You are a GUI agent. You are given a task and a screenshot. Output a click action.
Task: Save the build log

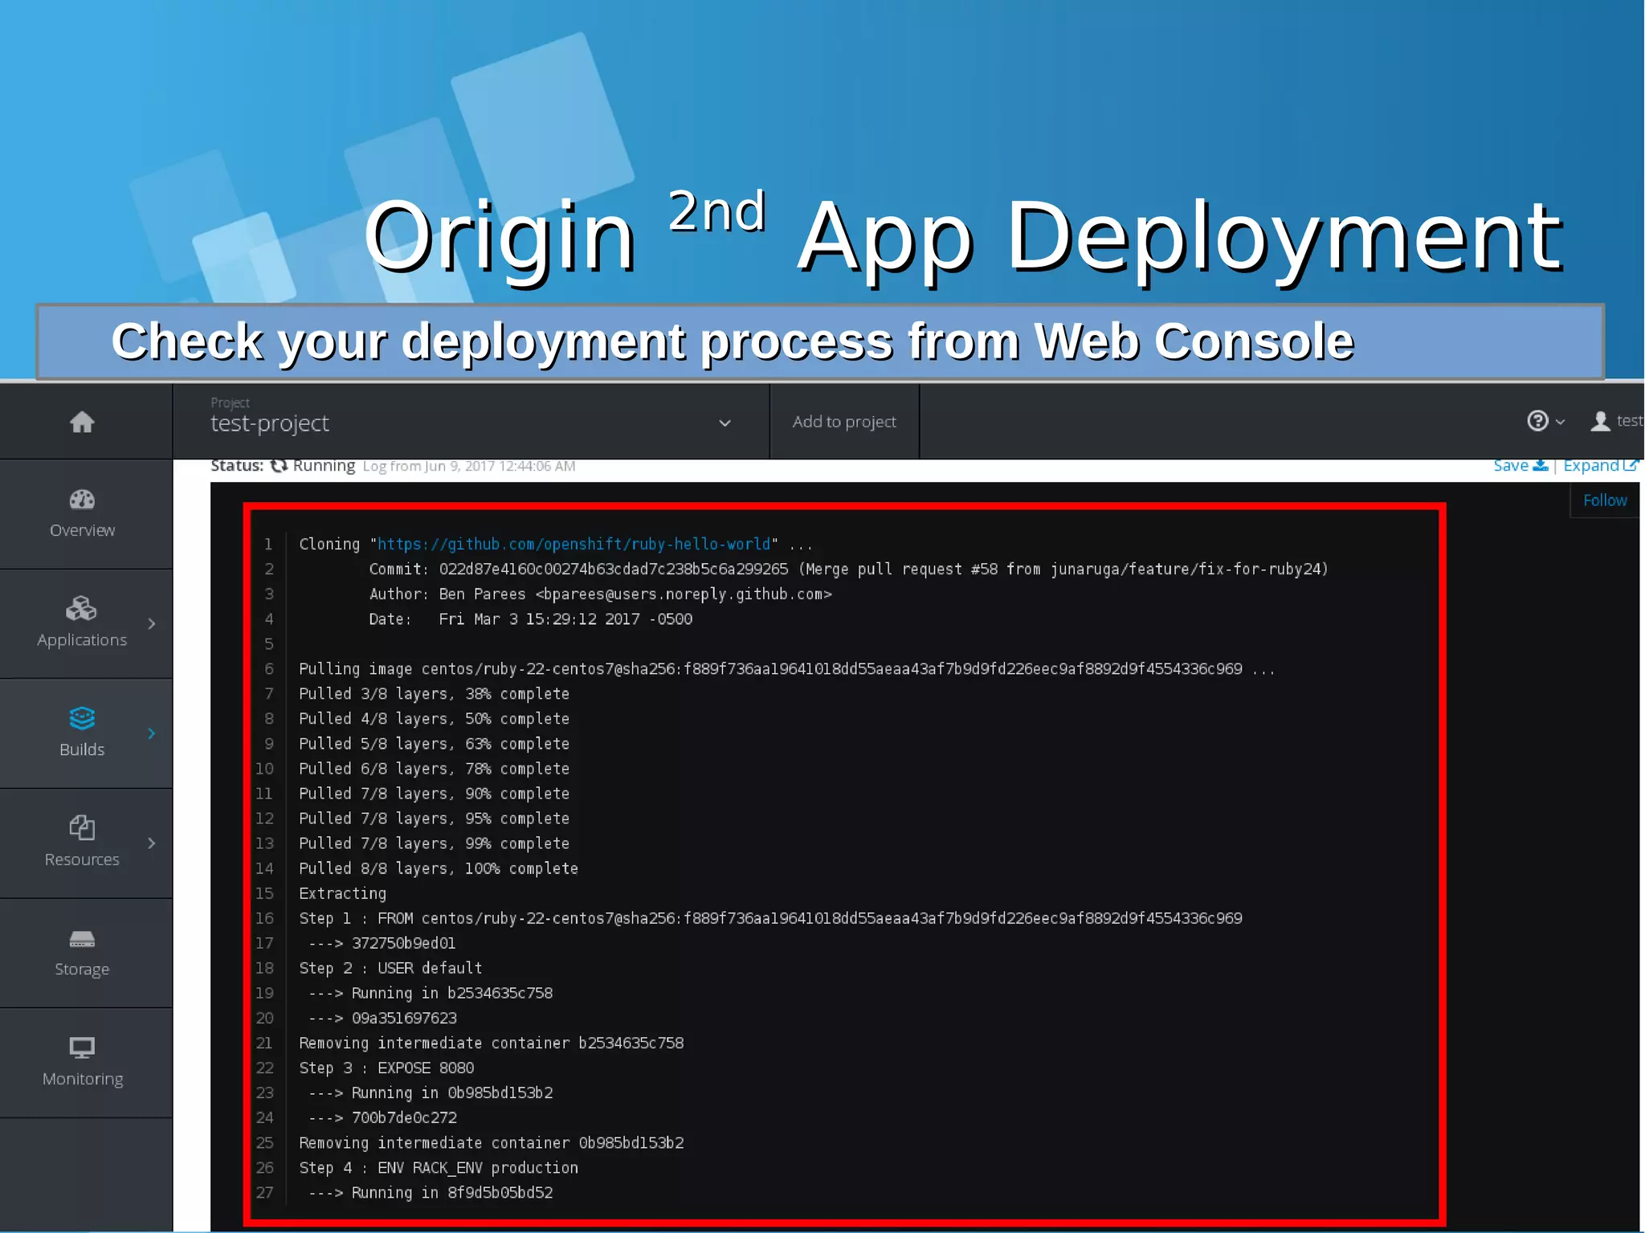point(1520,466)
